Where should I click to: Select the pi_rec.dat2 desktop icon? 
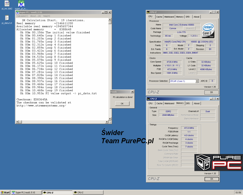7,5
